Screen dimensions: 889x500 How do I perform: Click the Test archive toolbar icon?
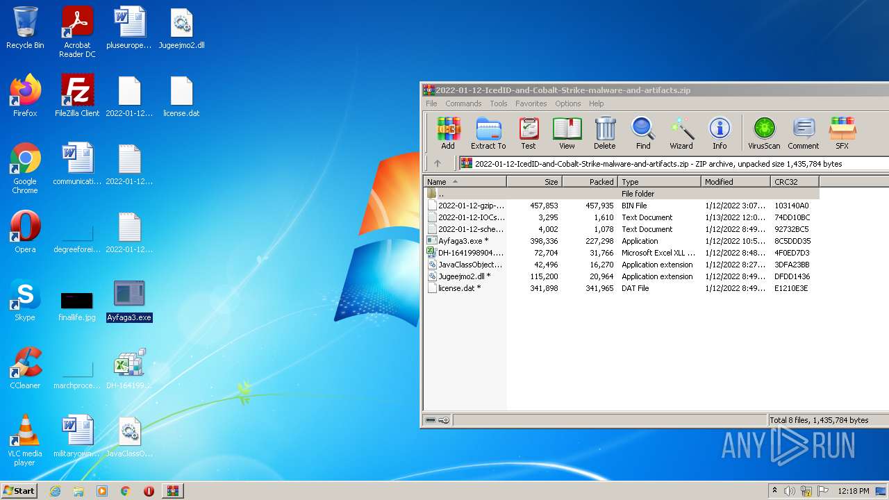pyautogui.click(x=529, y=133)
